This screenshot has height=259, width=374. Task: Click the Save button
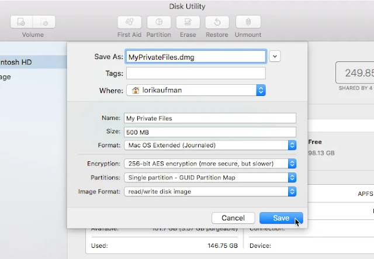(x=281, y=218)
